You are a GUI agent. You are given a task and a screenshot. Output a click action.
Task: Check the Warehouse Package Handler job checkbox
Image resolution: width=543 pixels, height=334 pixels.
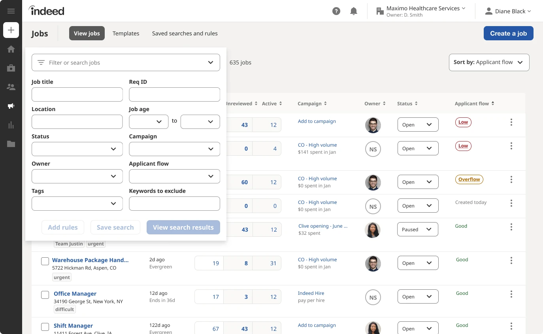(45, 261)
